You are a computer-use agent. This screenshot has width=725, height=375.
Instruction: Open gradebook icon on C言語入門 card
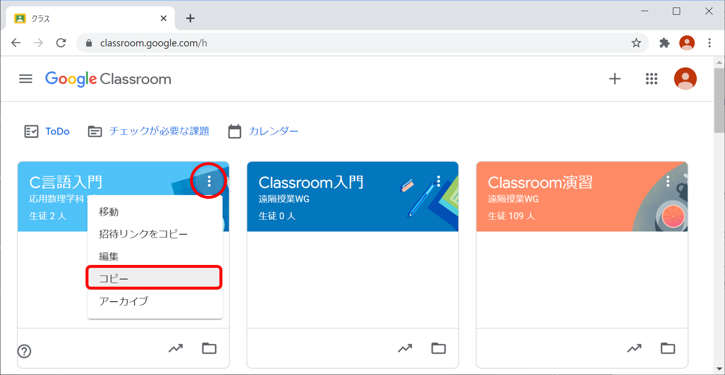coord(175,348)
